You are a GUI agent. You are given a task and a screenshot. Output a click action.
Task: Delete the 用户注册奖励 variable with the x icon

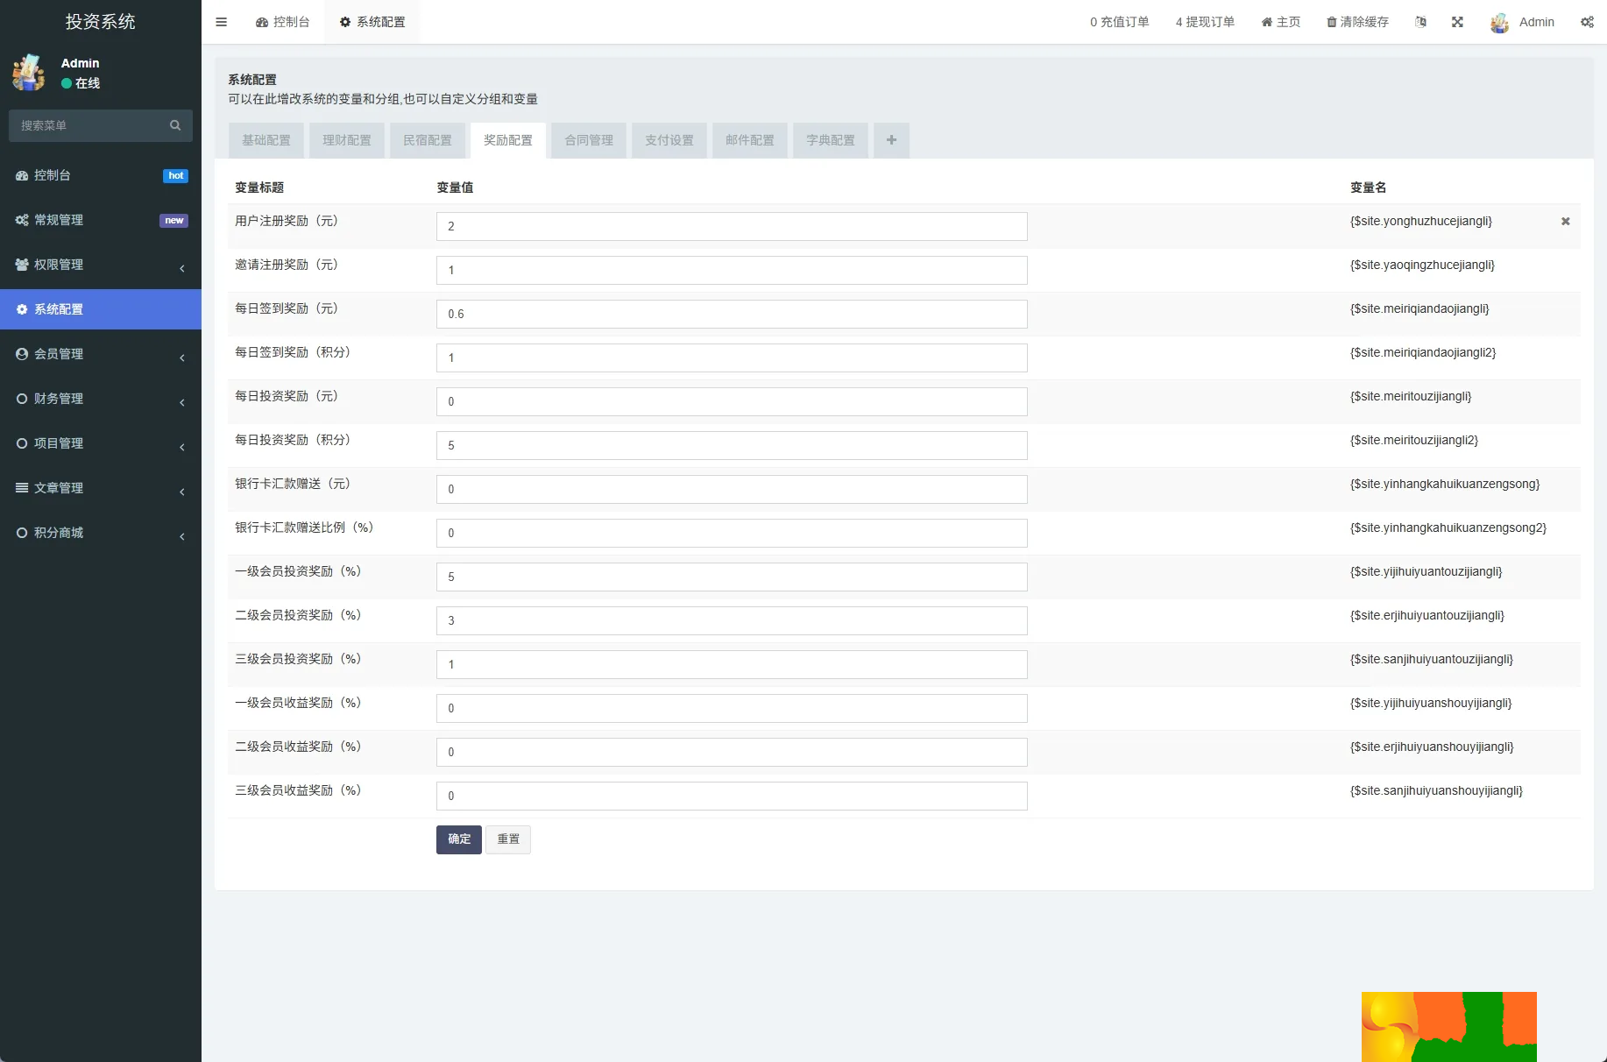pos(1565,222)
